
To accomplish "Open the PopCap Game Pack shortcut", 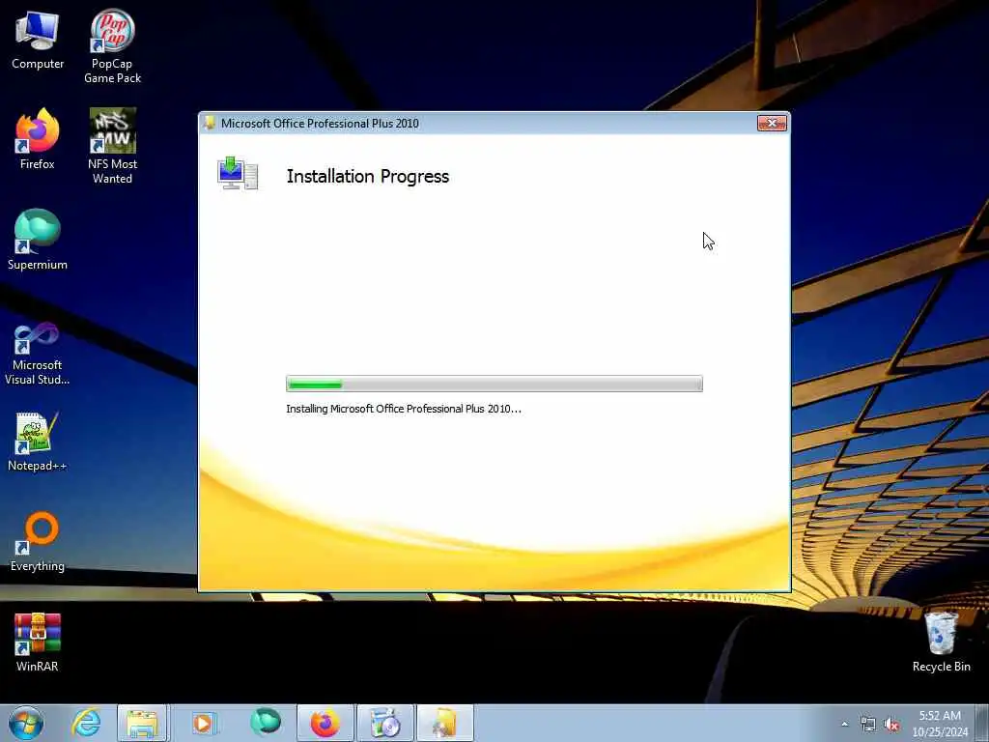I will click(x=112, y=46).
